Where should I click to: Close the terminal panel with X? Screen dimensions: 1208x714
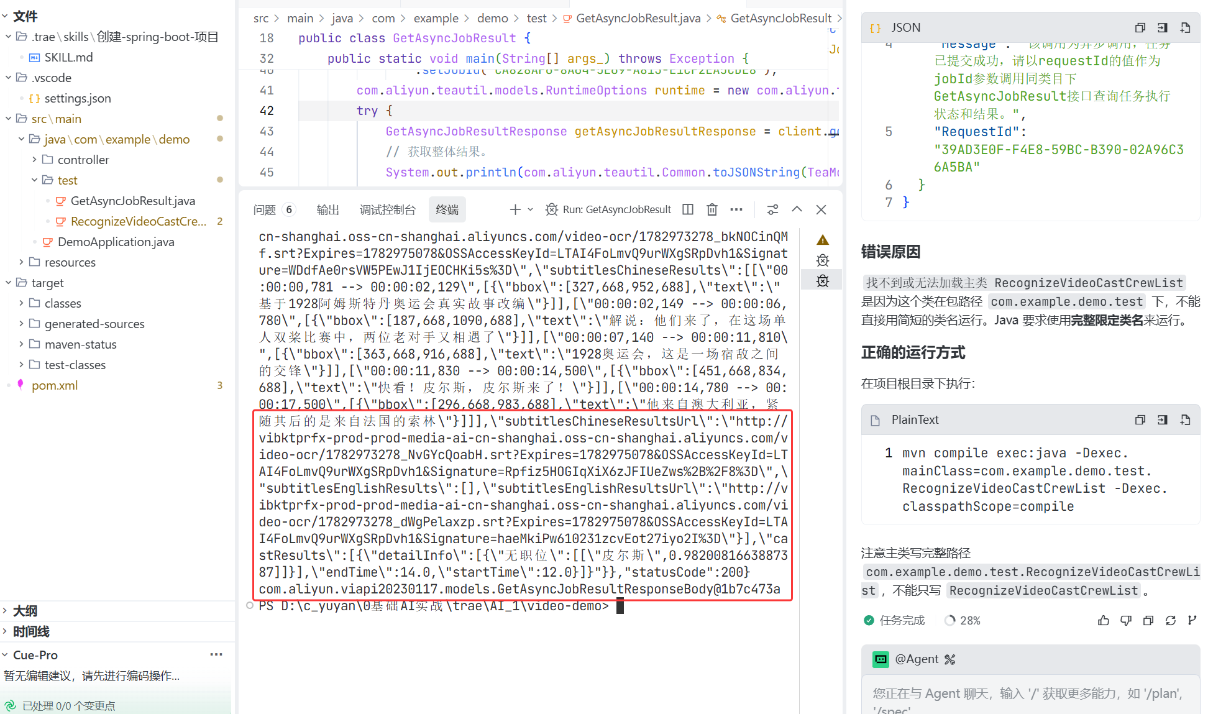click(x=821, y=210)
